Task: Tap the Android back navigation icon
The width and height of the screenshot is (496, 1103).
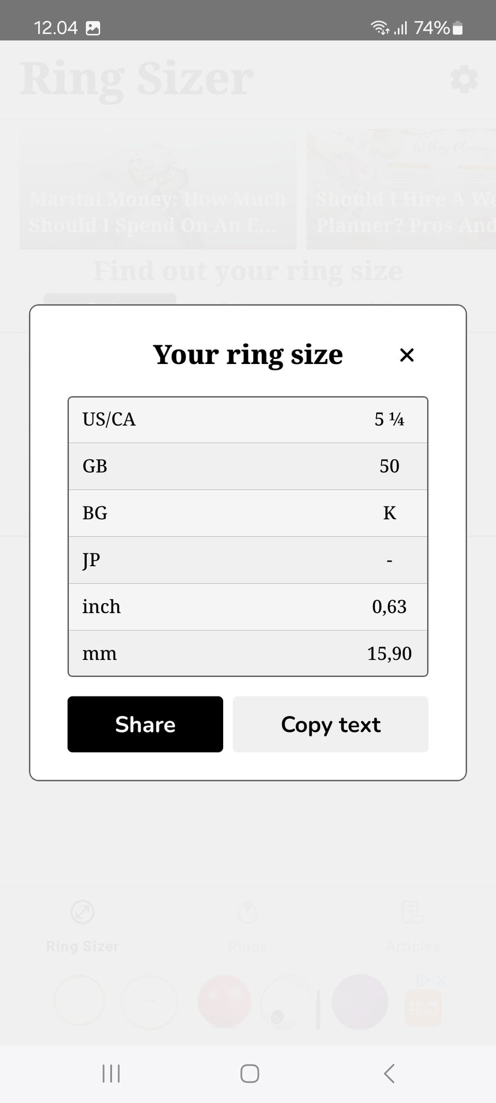Action: point(389,1074)
